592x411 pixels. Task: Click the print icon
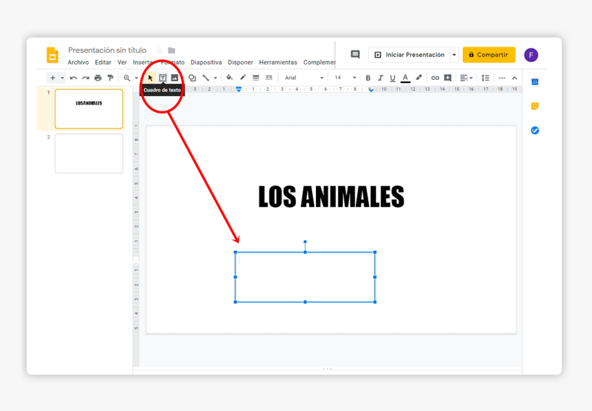tap(98, 78)
